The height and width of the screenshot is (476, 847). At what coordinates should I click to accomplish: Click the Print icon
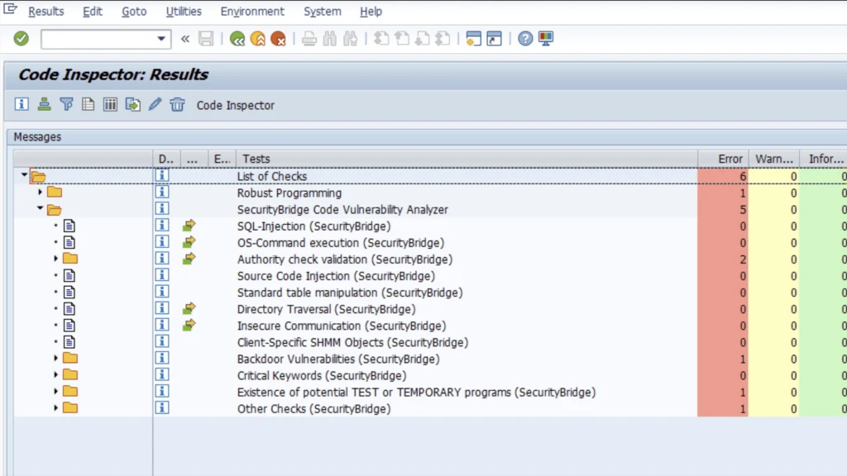(309, 39)
